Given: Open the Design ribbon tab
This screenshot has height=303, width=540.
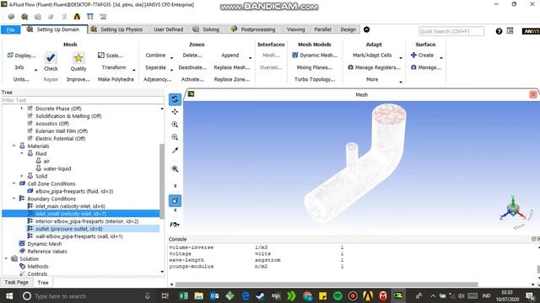Looking at the screenshot, I should coord(348,29).
